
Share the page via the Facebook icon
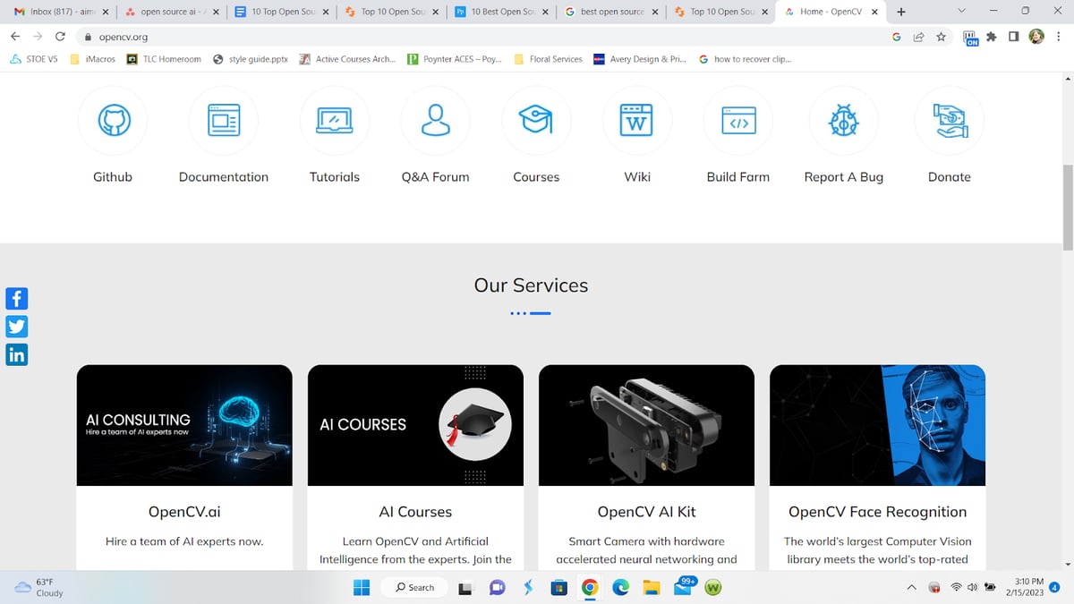[16, 298]
